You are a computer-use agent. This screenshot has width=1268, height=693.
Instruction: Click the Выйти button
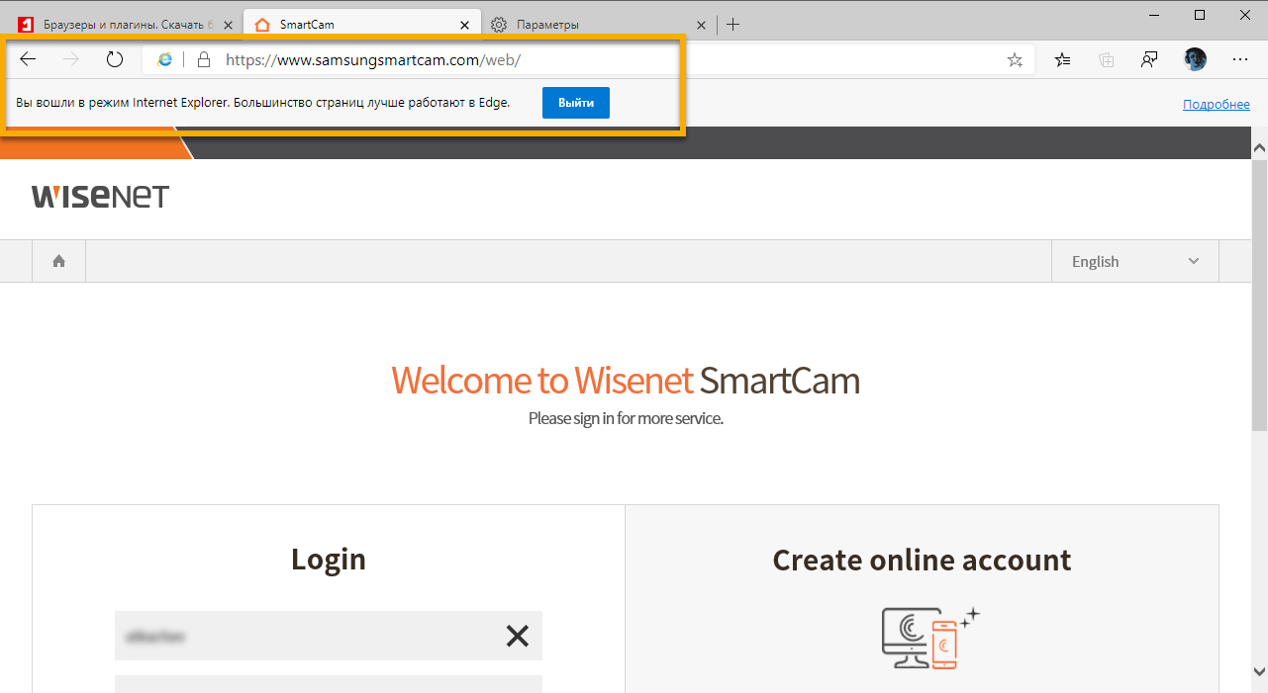pyautogui.click(x=576, y=103)
